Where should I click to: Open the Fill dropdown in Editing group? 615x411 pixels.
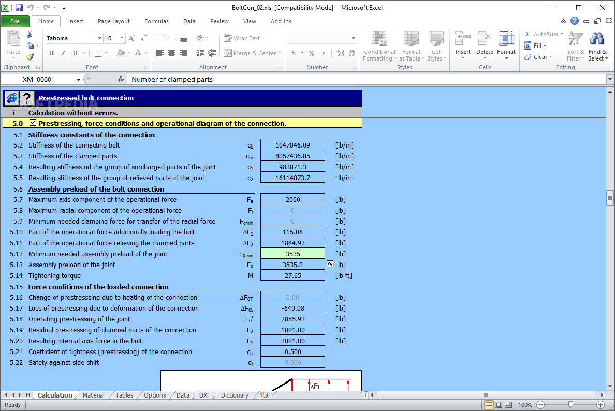pyautogui.click(x=536, y=46)
